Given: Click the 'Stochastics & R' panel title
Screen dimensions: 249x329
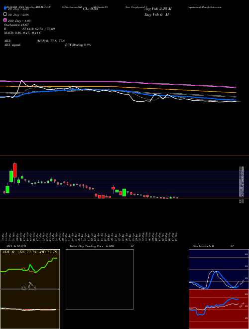Looking at the screenshot, I should tap(203, 246).
